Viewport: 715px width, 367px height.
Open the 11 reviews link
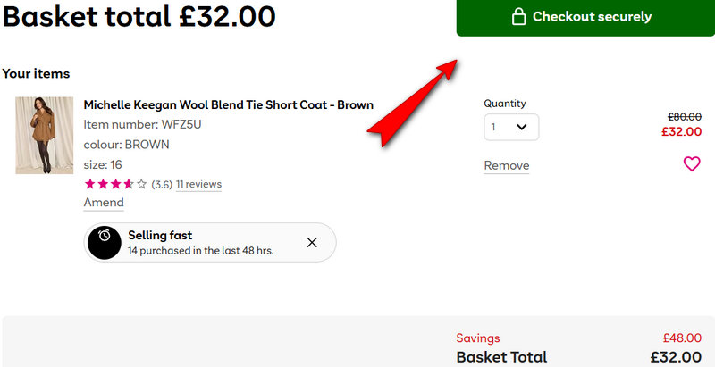click(x=198, y=185)
